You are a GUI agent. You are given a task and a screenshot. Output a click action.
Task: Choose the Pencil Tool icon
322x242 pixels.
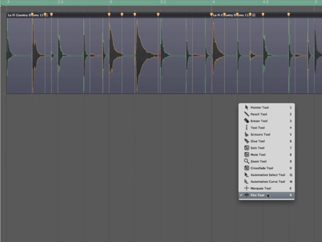(247, 114)
